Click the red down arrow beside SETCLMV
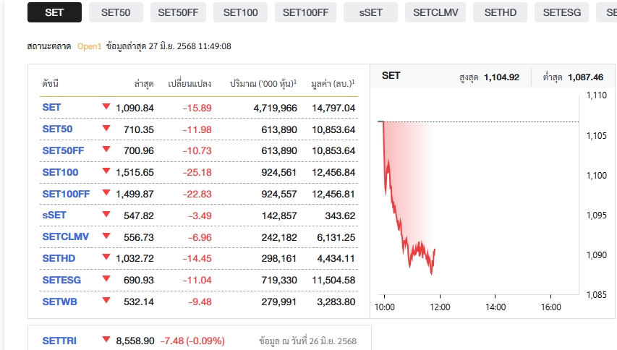The height and width of the screenshot is (350, 617). pos(106,236)
